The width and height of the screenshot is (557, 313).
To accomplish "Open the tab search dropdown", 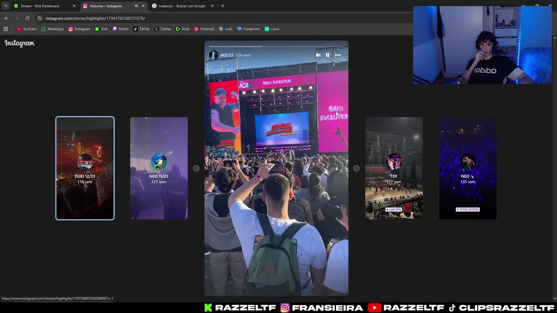I will click(x=6, y=6).
